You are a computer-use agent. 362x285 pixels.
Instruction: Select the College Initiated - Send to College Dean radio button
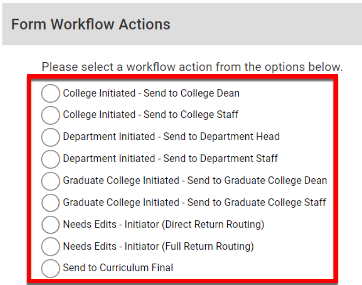coord(50,93)
